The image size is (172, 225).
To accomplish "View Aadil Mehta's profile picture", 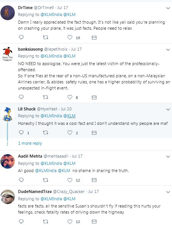I will point(8,161).
